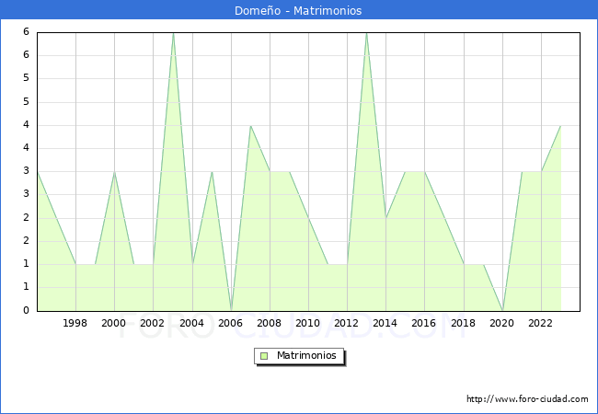Click the 2012 x-axis label

(347, 323)
